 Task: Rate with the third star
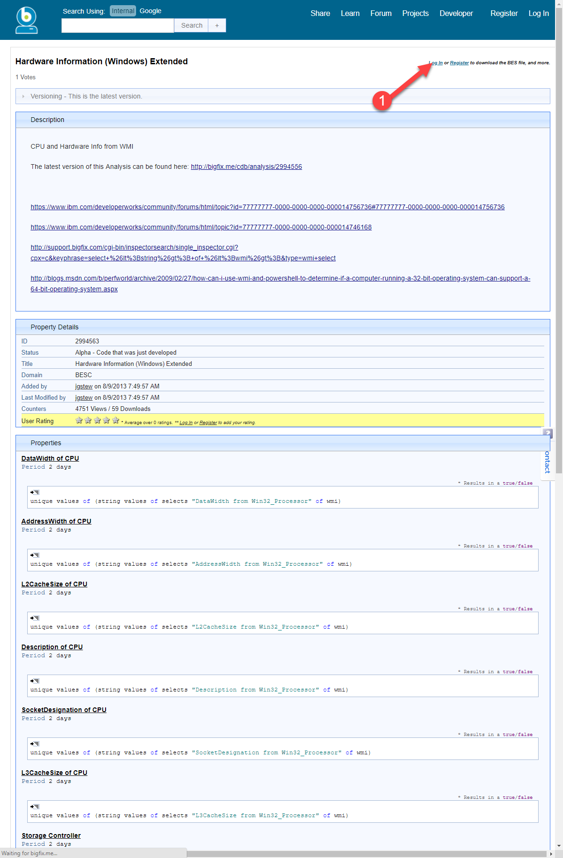[x=98, y=420]
